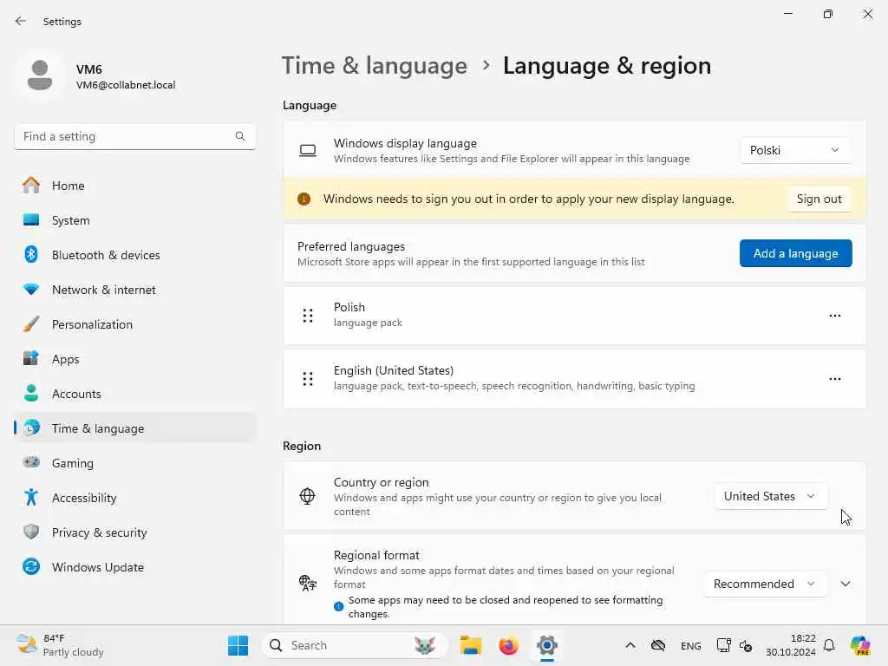Select the Polish language row
888x666 pixels.
coord(574,316)
